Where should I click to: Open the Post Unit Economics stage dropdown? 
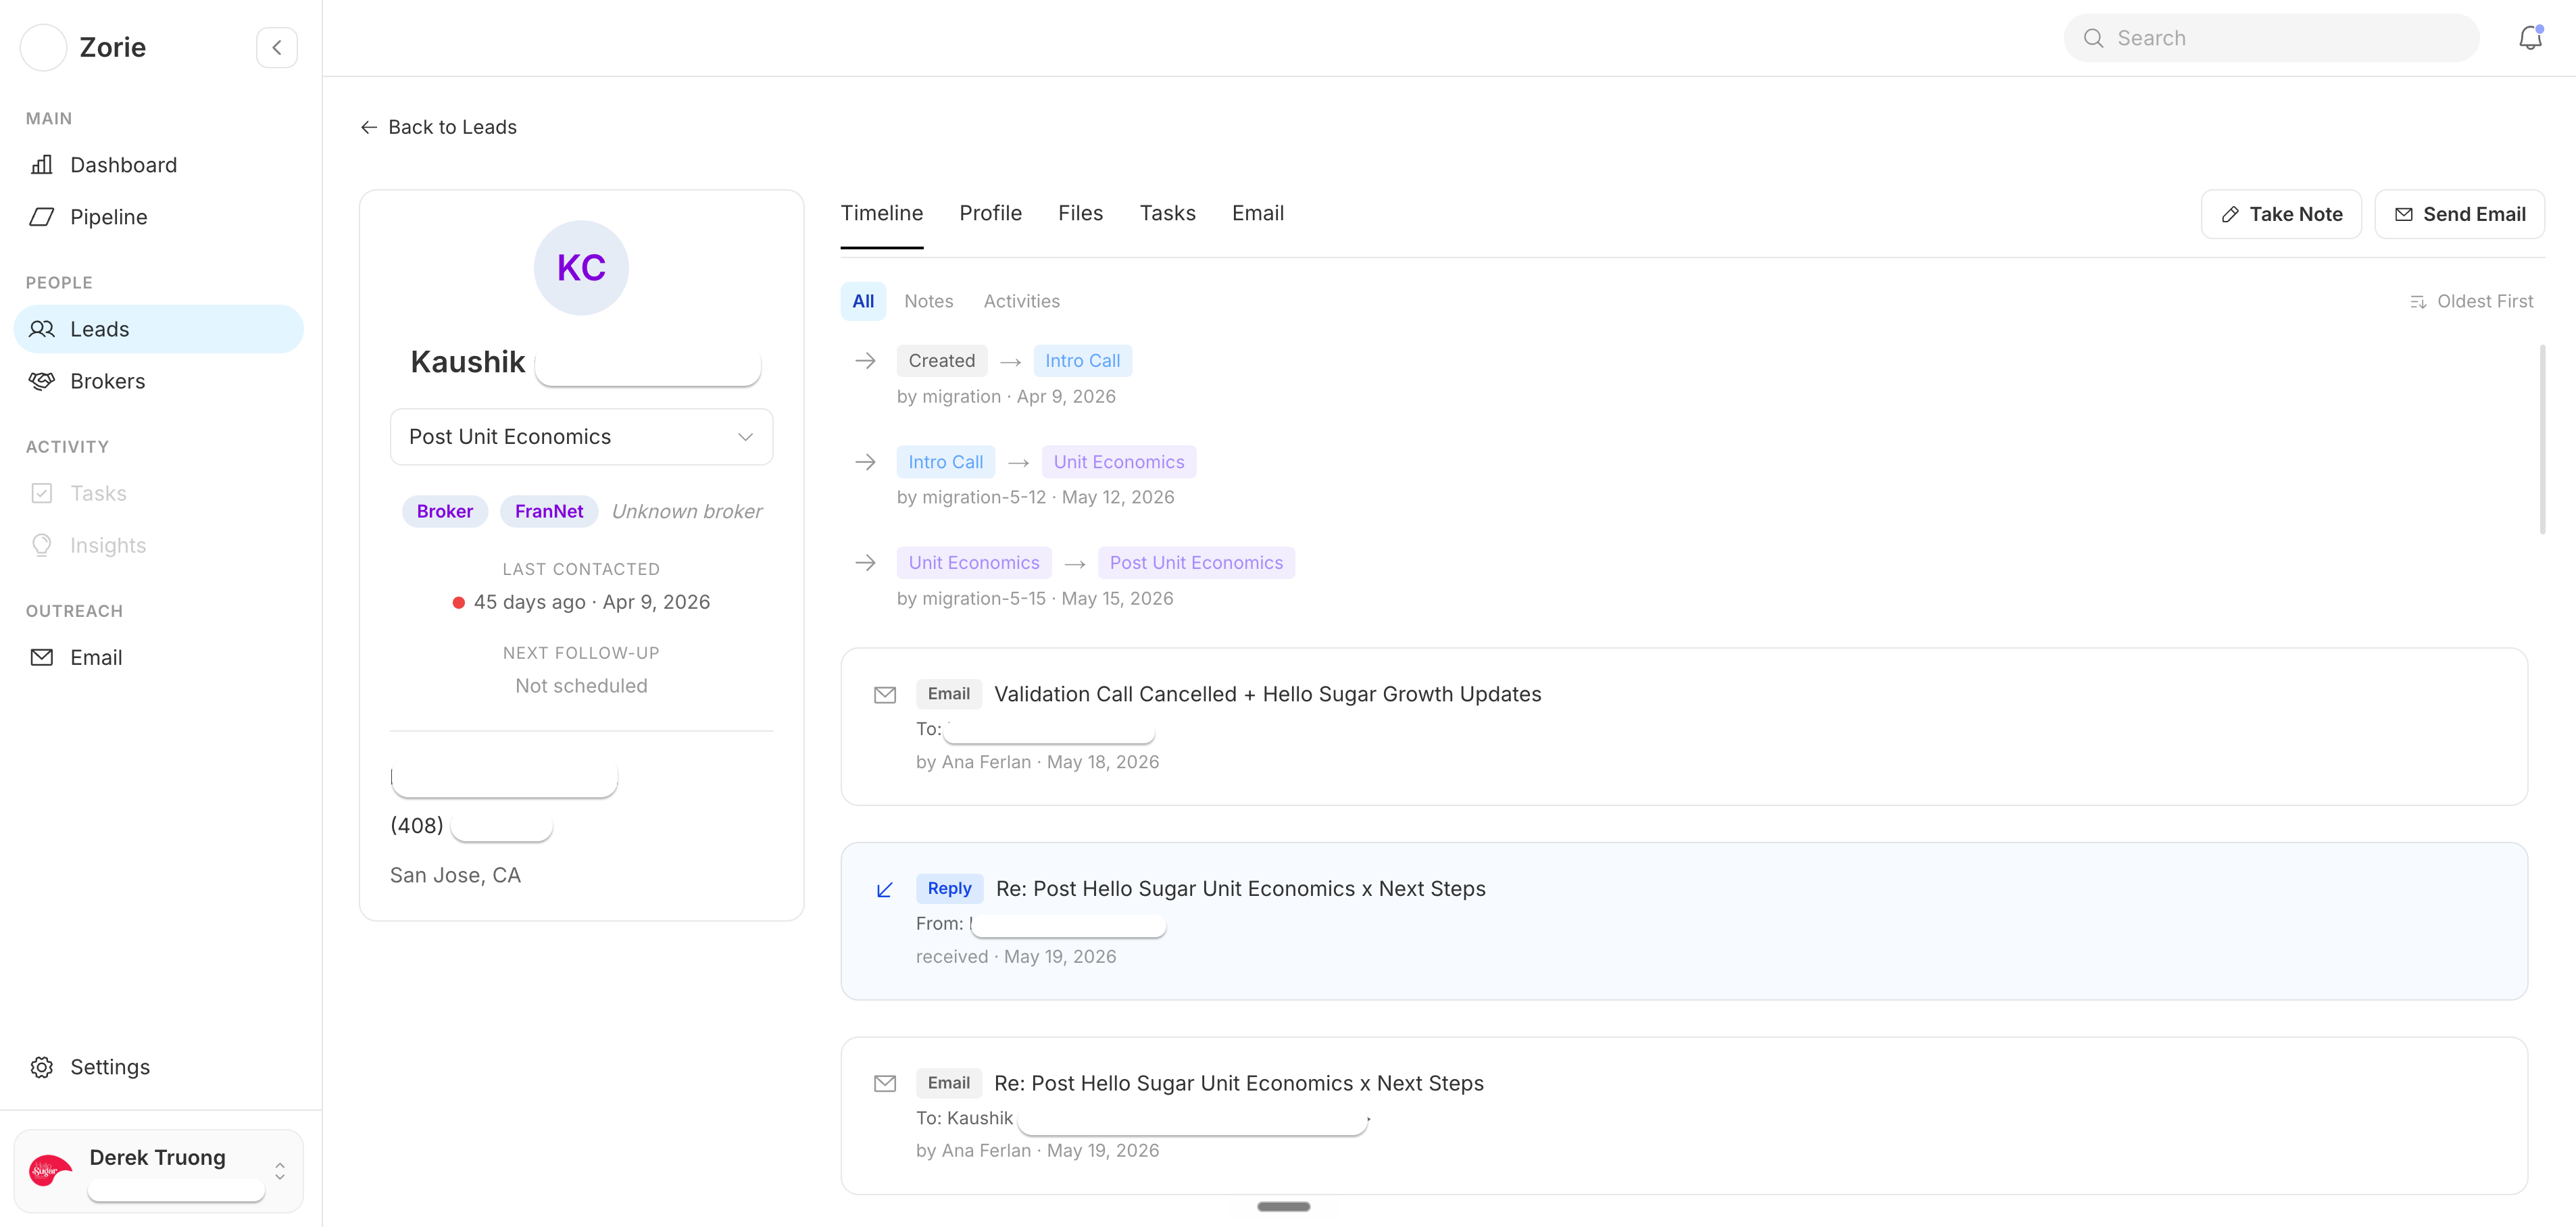(581, 437)
